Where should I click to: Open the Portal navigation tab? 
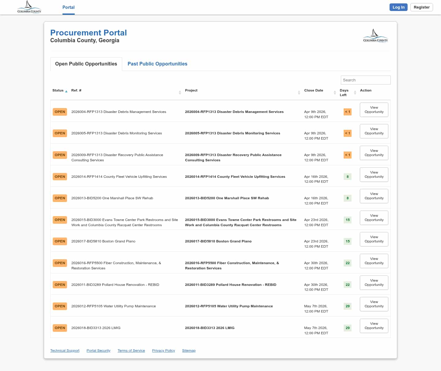[69, 7]
